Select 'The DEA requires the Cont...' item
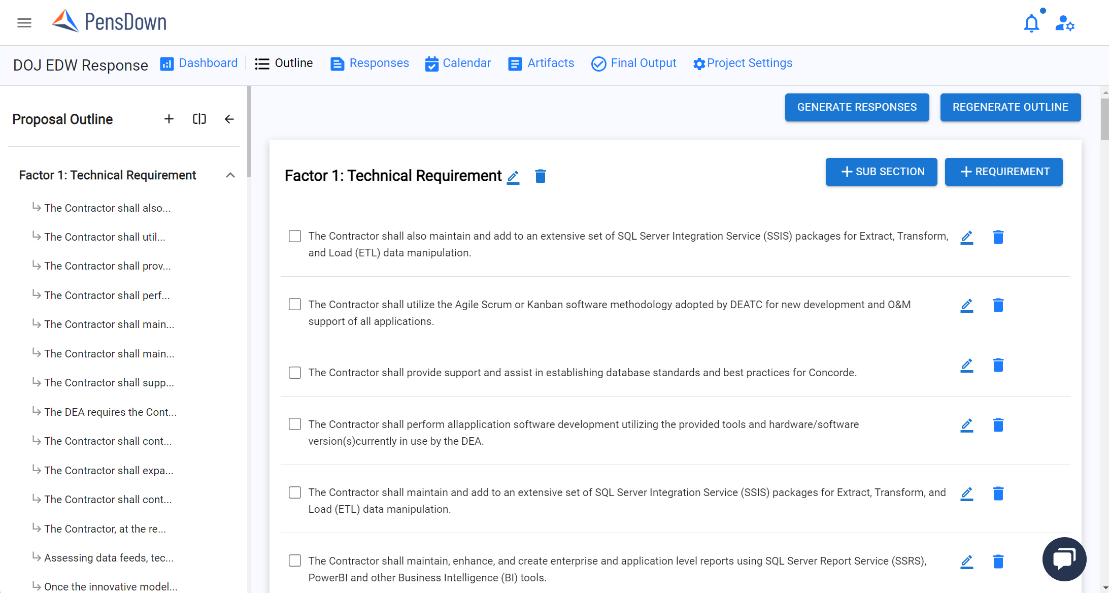1109x593 pixels. [x=110, y=412]
